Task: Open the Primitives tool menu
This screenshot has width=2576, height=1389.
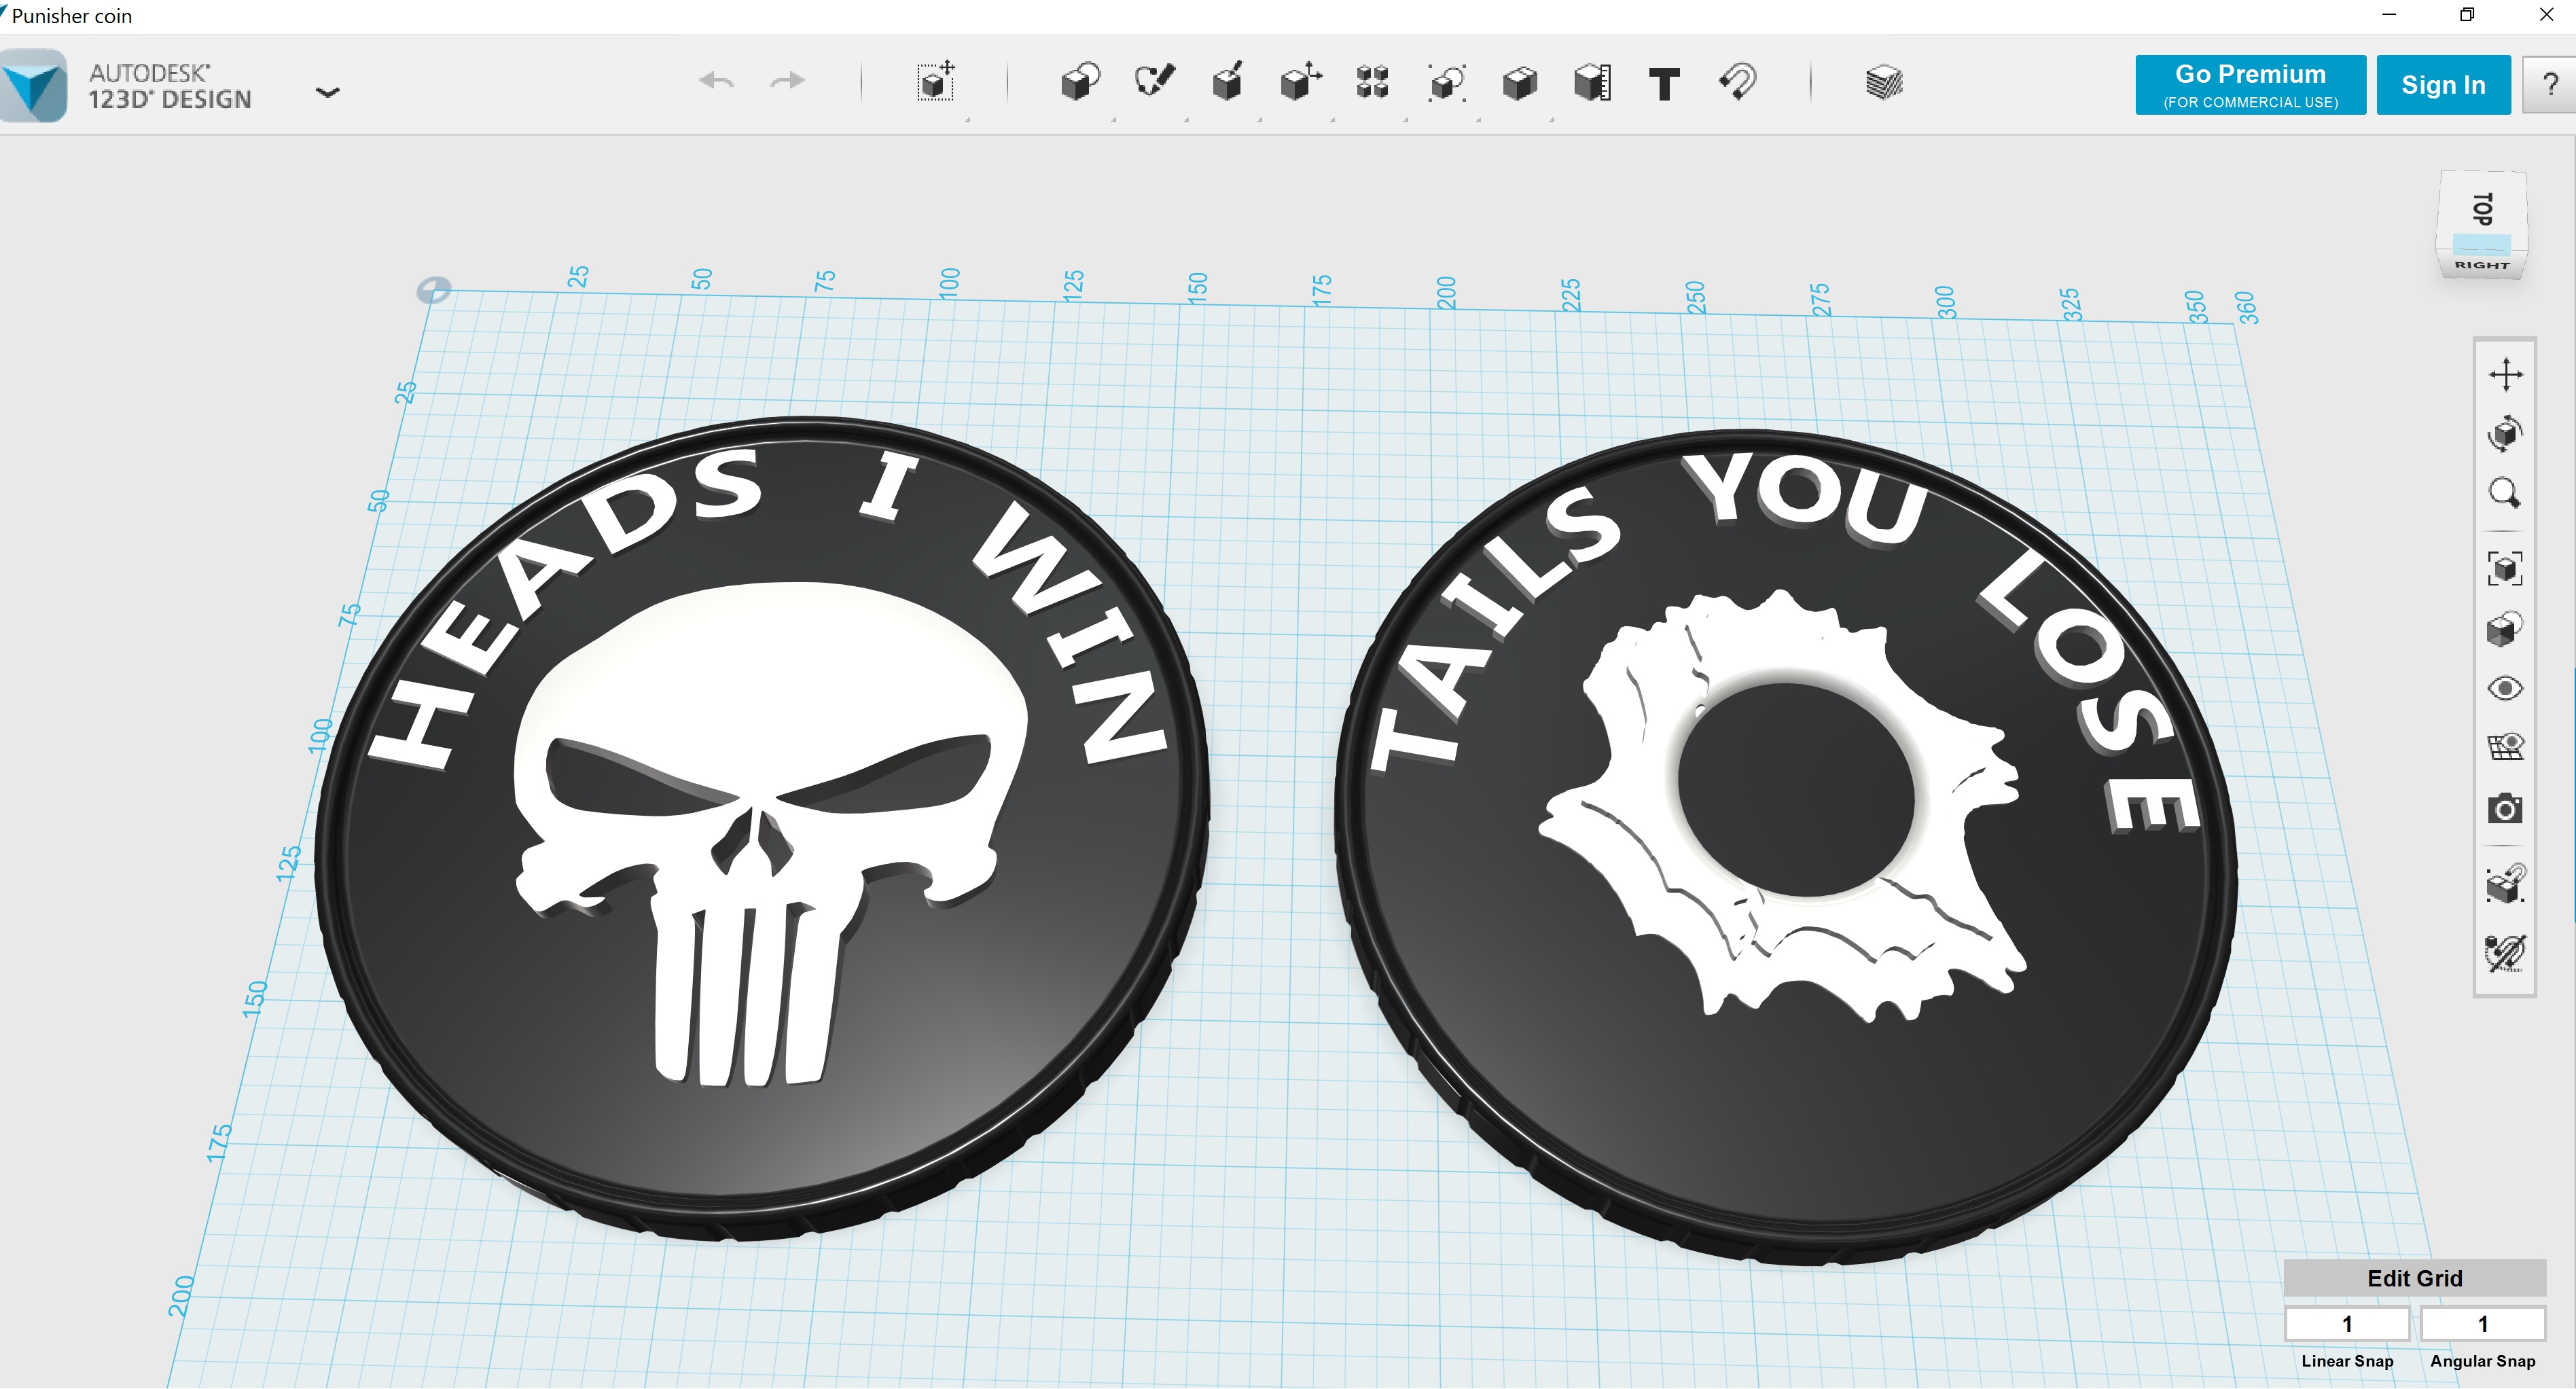Action: tap(1080, 82)
